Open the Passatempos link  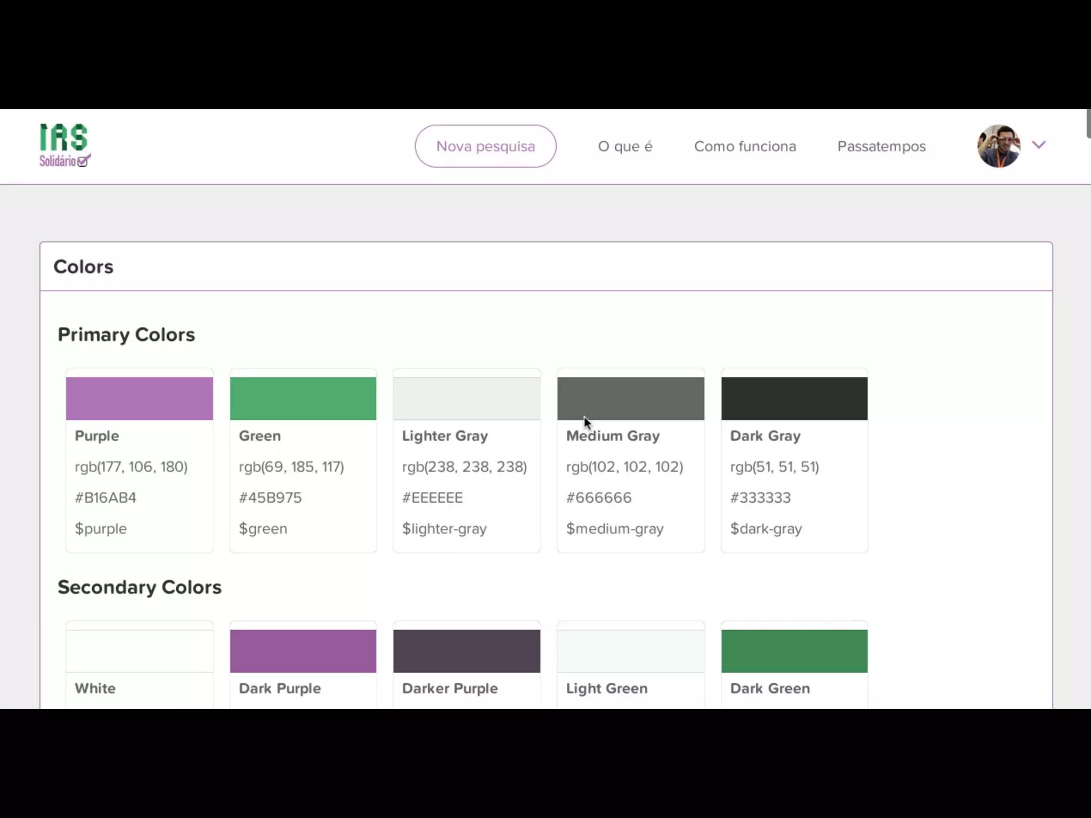pyautogui.click(x=881, y=146)
